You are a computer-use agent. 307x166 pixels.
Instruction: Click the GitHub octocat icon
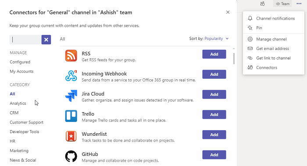(x=71, y=156)
